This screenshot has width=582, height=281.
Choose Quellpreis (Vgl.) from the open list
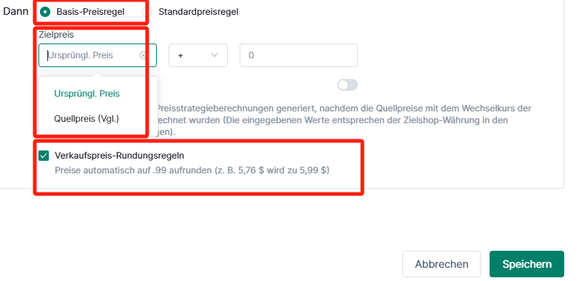point(87,119)
